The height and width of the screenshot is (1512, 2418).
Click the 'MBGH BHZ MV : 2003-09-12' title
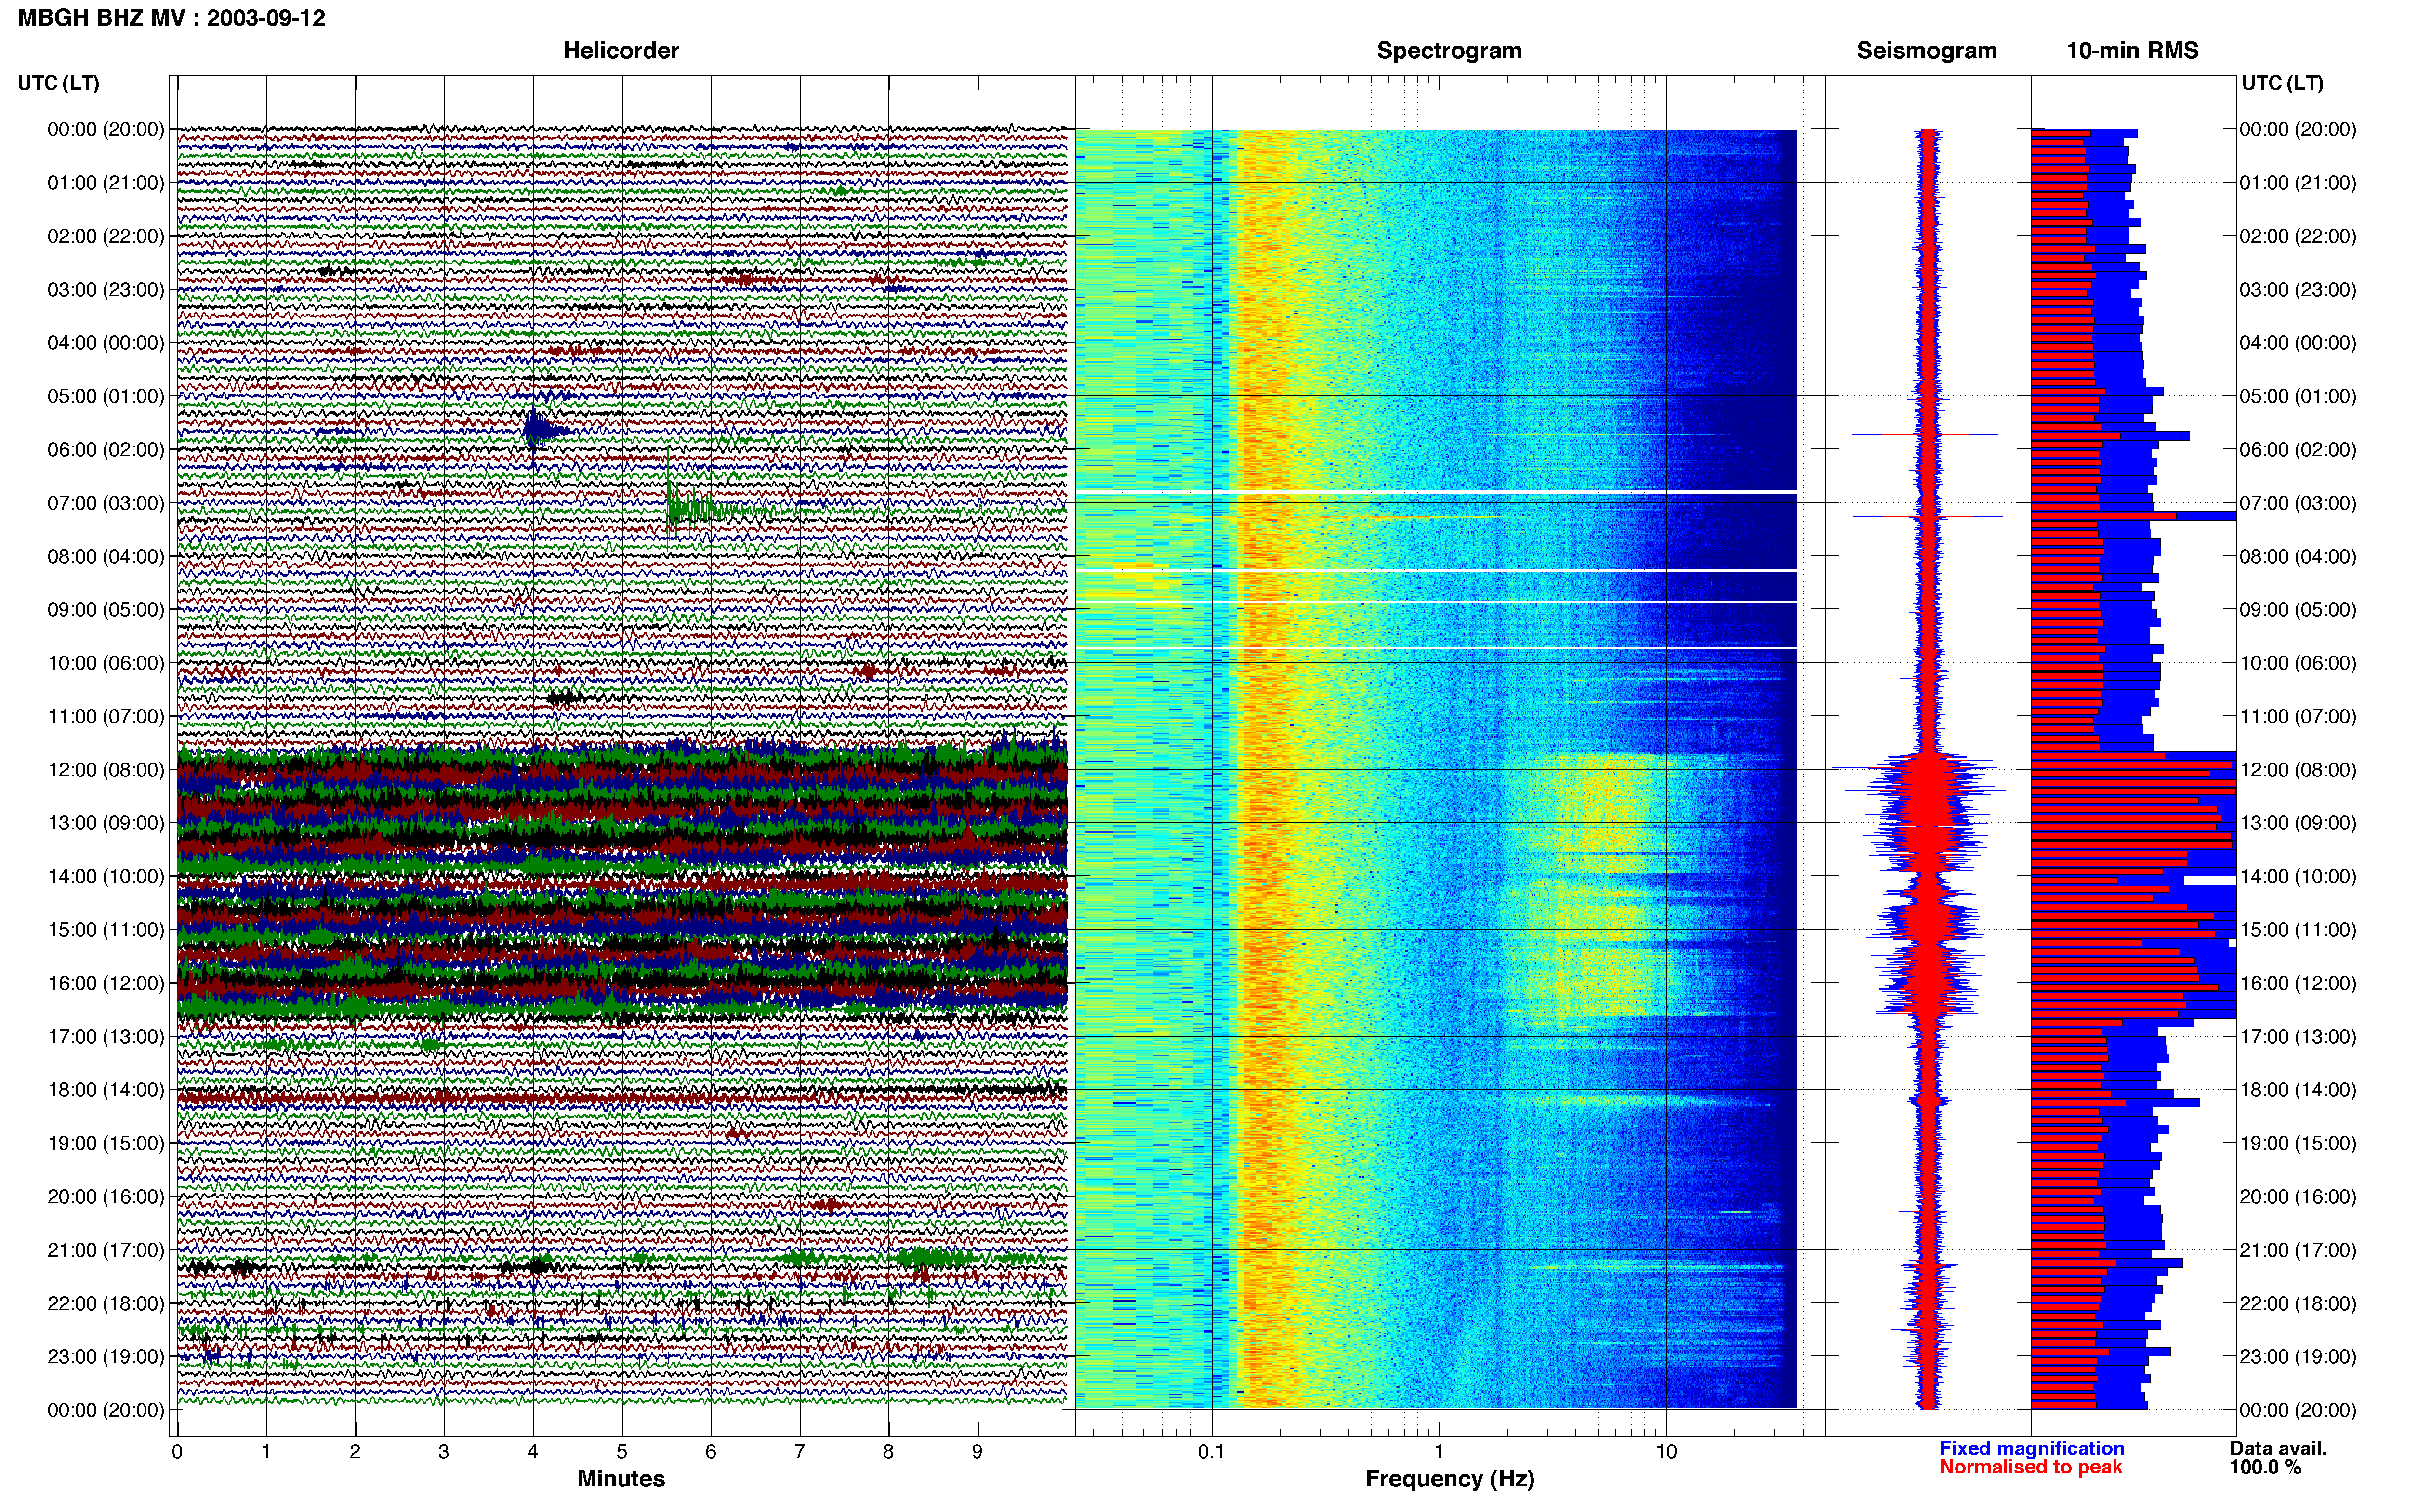coord(171,18)
